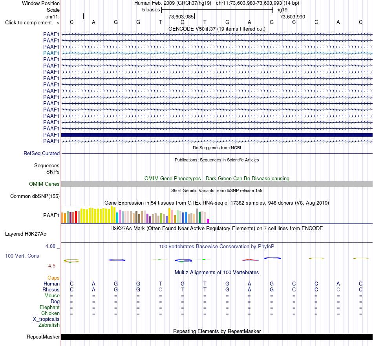Screen dimensions: 373x346
Task: Click the Sequences track label
Action: pyautogui.click(x=47, y=165)
